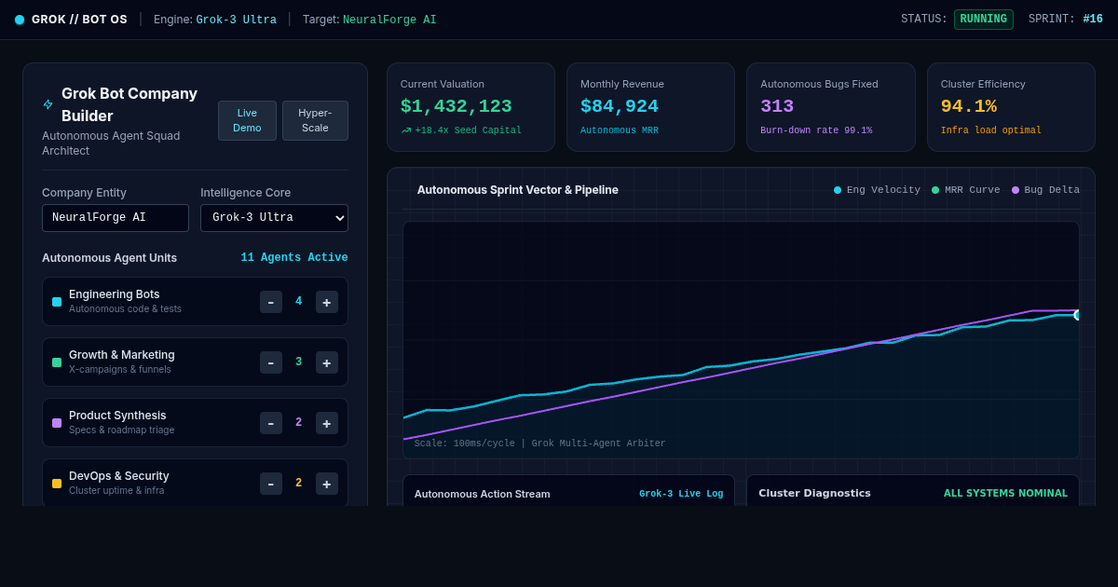
Task: Click the purple square beside Product Synthesis
Action: 57,423
